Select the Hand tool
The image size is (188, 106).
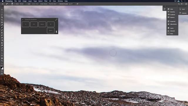[x=2, y=58]
